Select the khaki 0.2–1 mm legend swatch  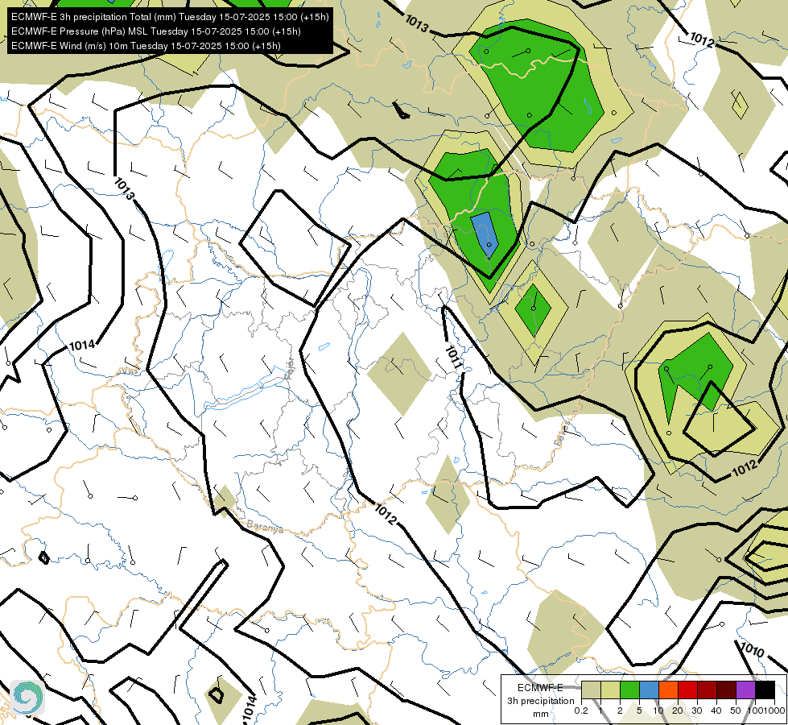pos(591,690)
